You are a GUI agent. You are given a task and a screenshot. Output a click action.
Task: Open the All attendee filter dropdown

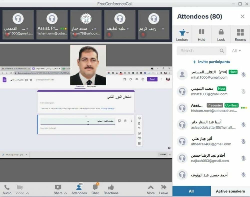click(236, 51)
